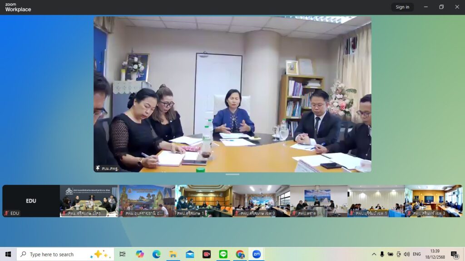This screenshot has height=261, width=465.
Task: Expand the hidden system tray icons chevron
Action: click(x=374, y=254)
